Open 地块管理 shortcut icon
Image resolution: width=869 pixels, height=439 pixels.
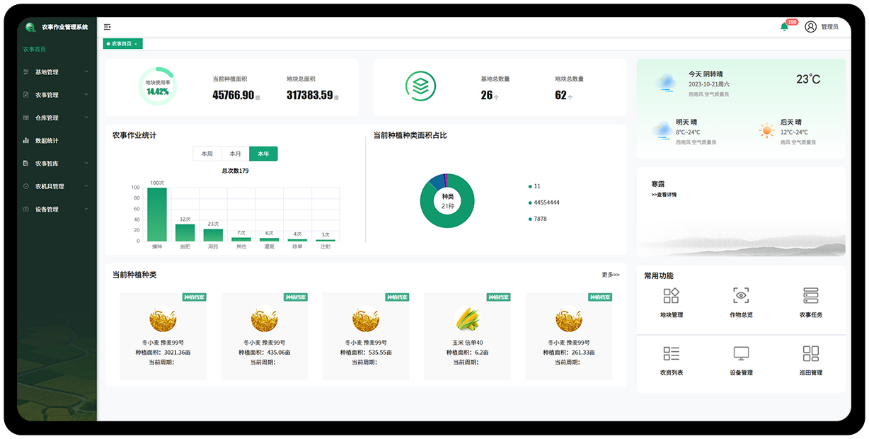coord(671,296)
